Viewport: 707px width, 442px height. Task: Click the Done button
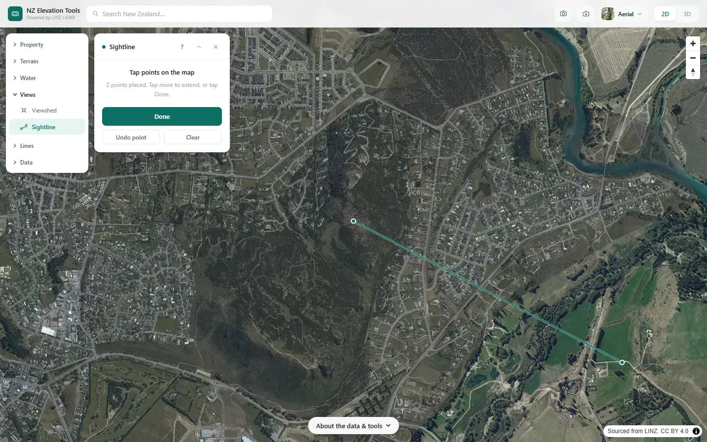point(162,116)
